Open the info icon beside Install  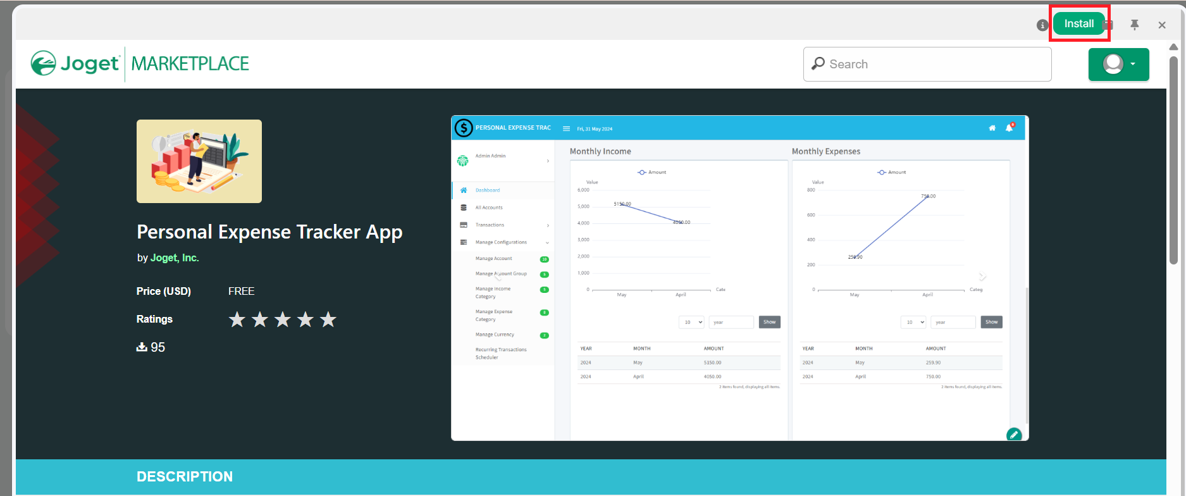pos(1042,25)
